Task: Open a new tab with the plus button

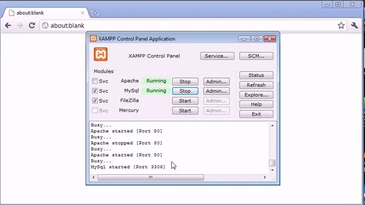Action: point(95,13)
